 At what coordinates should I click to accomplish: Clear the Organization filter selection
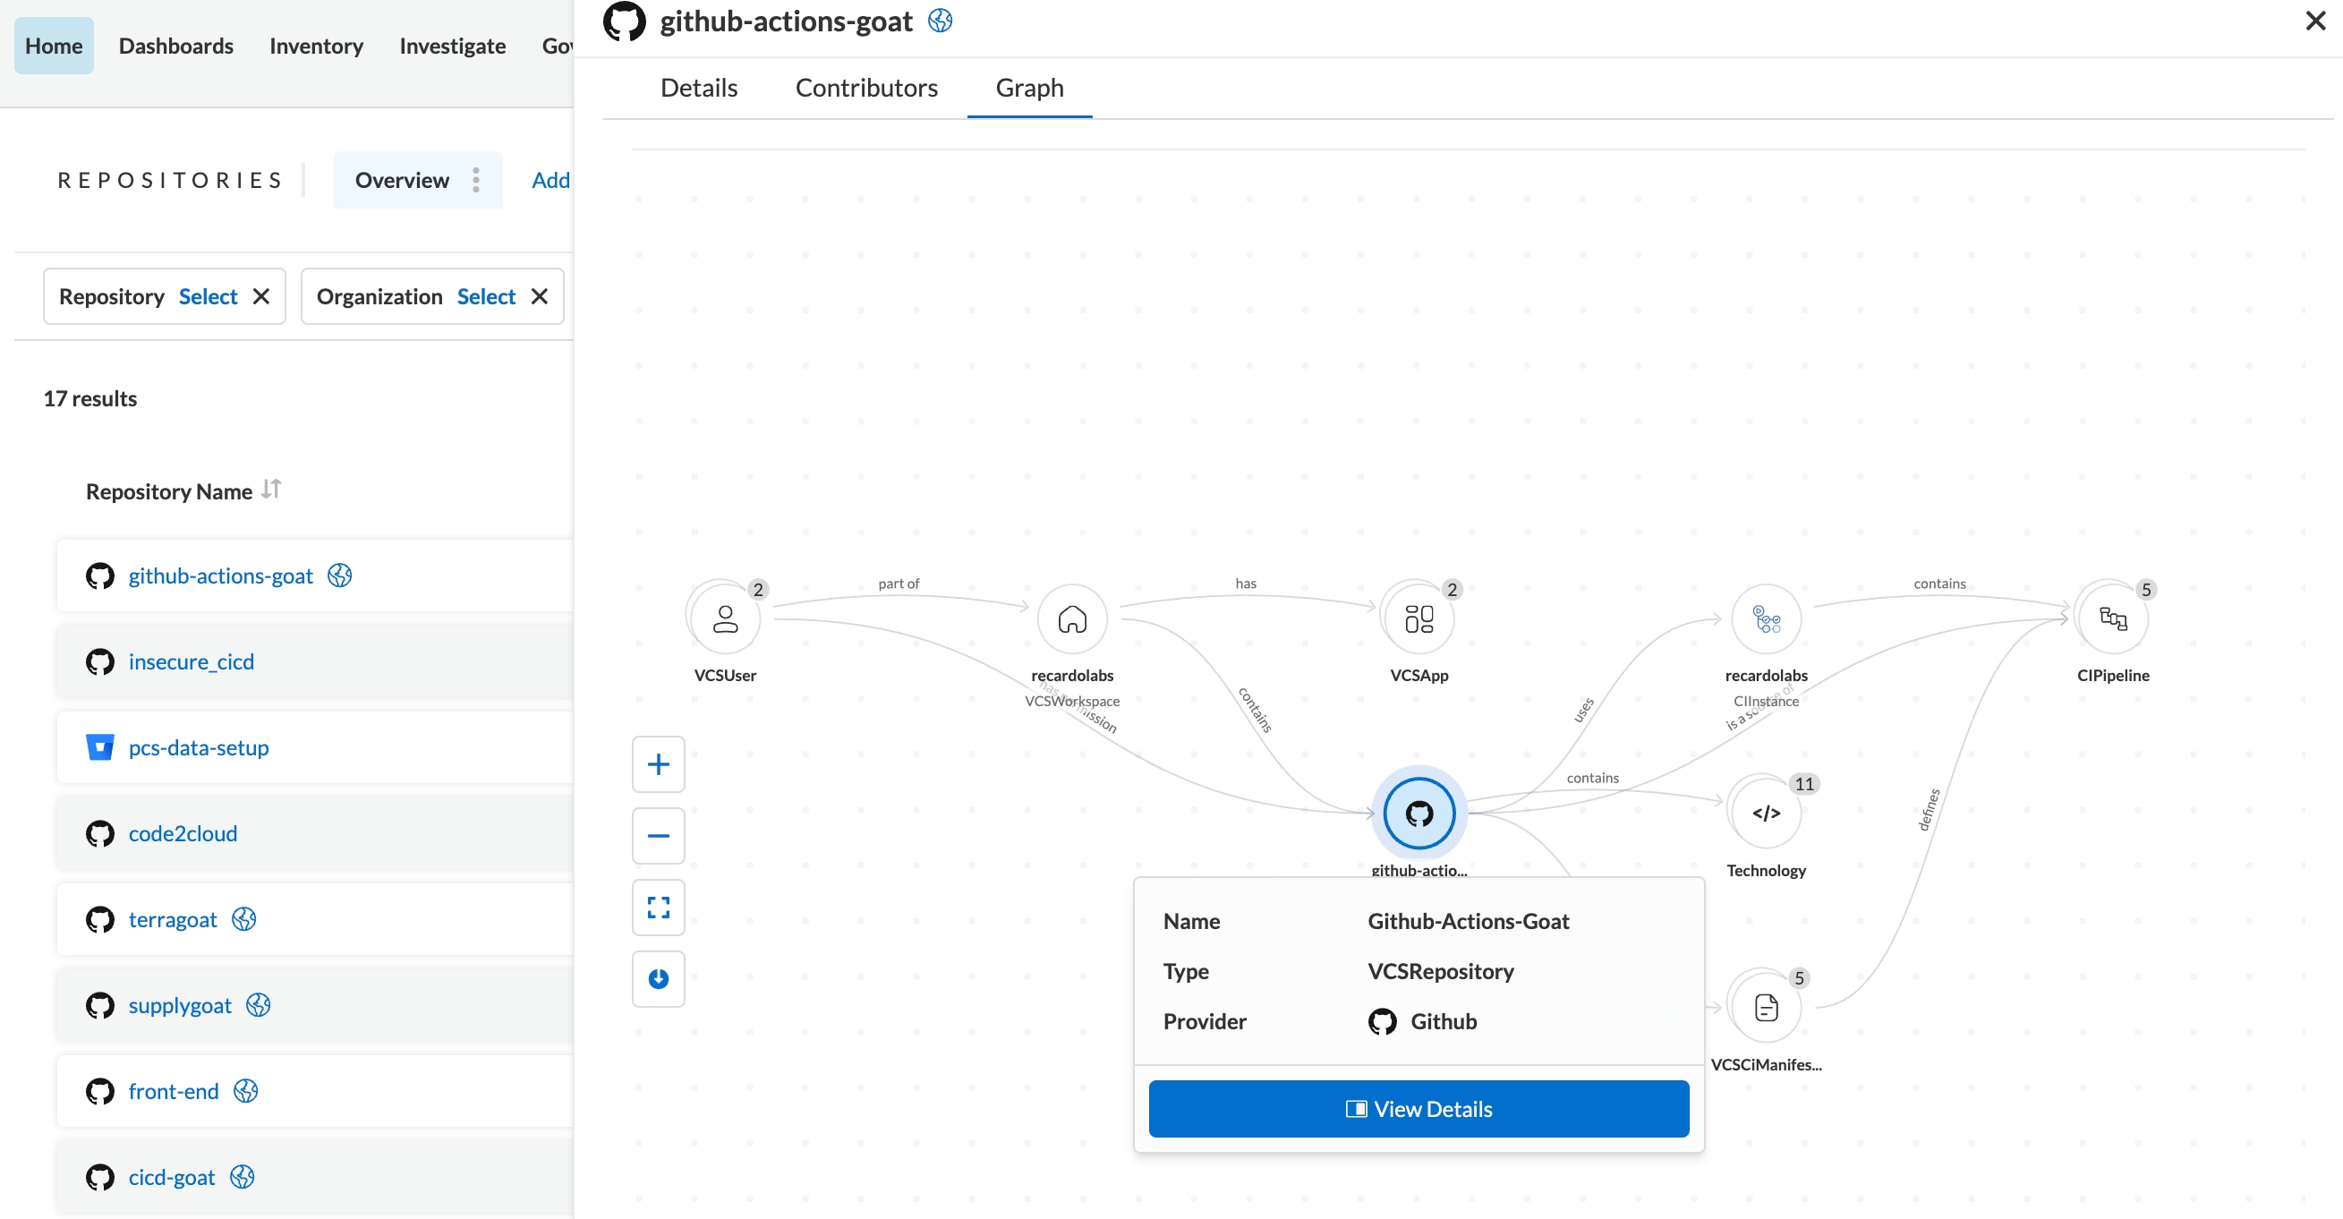pos(538,294)
